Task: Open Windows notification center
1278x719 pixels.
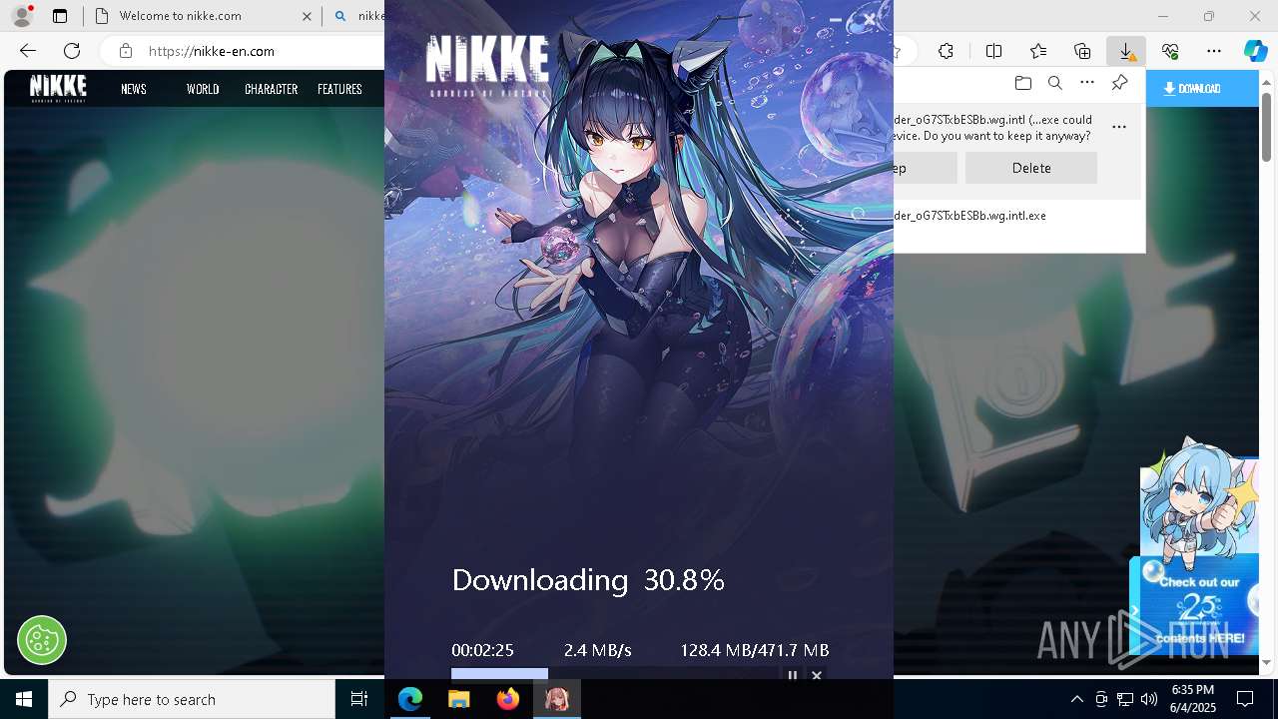Action: 1245,699
